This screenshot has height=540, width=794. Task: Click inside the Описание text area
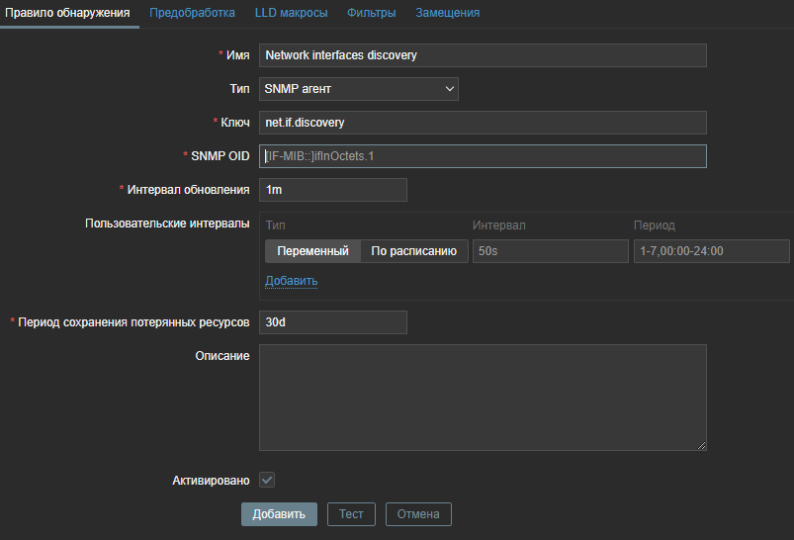[x=483, y=398]
